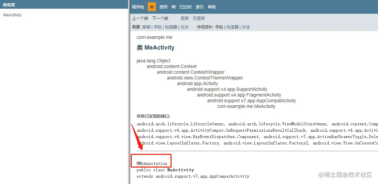Click android.support.v4.app.SupportActivity in the tree
This screenshot has height=184, width=378.
coord(227,89)
